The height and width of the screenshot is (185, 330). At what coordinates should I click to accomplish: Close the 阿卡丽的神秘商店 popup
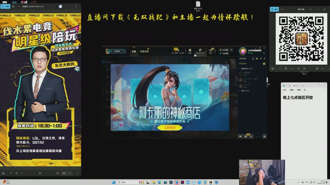233,61
